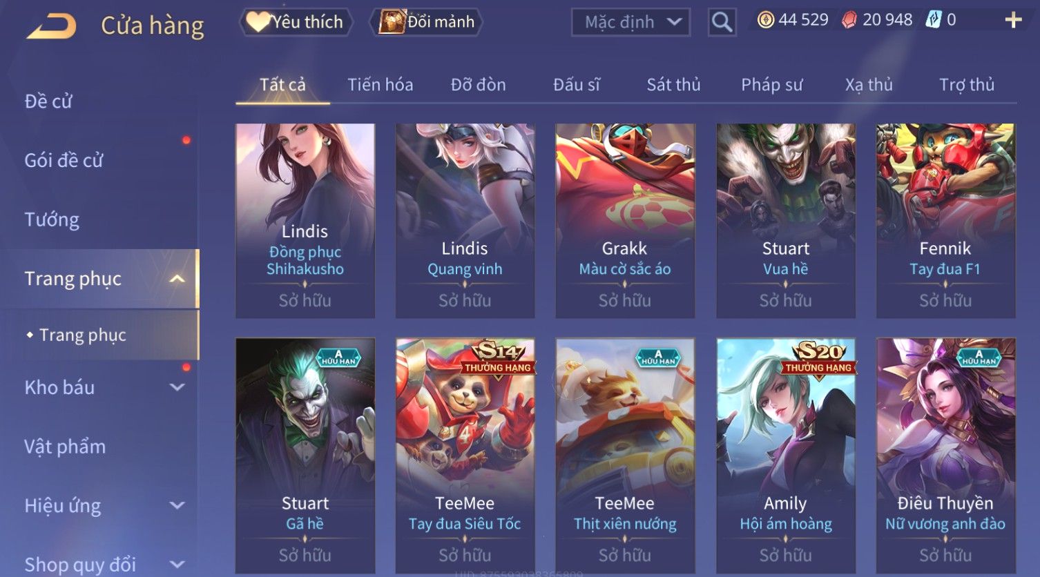1040x577 pixels.
Task: Open Yêu thích heart favorites
Action: (x=296, y=22)
